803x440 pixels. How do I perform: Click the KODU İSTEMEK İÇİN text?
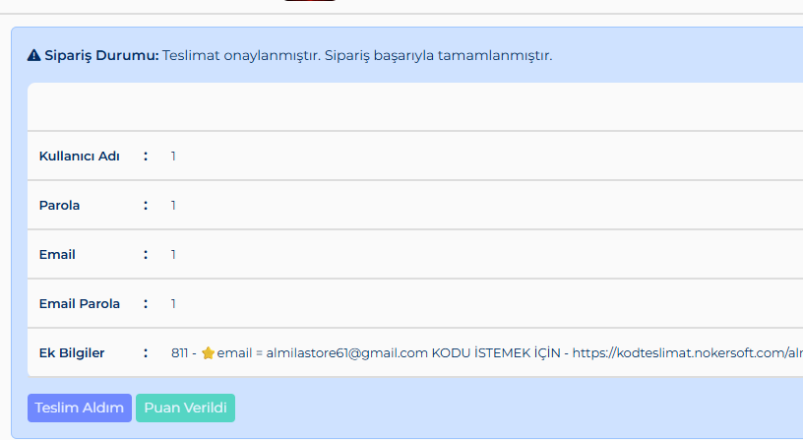[496, 353]
